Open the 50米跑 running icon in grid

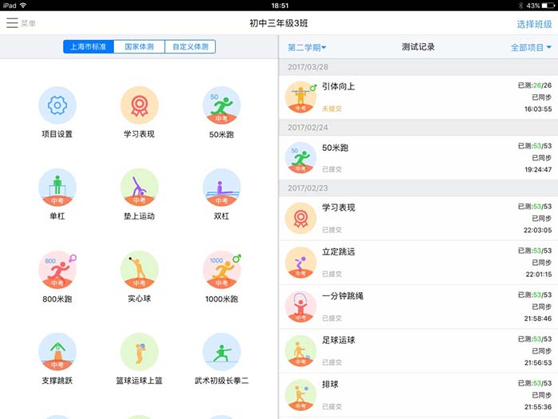[x=221, y=106]
